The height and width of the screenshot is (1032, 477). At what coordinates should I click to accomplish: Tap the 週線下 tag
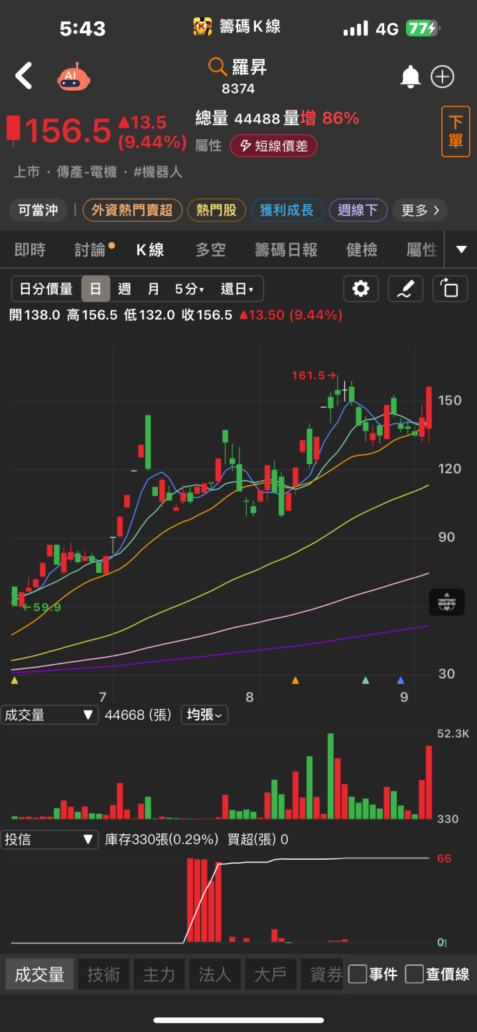pos(358,211)
